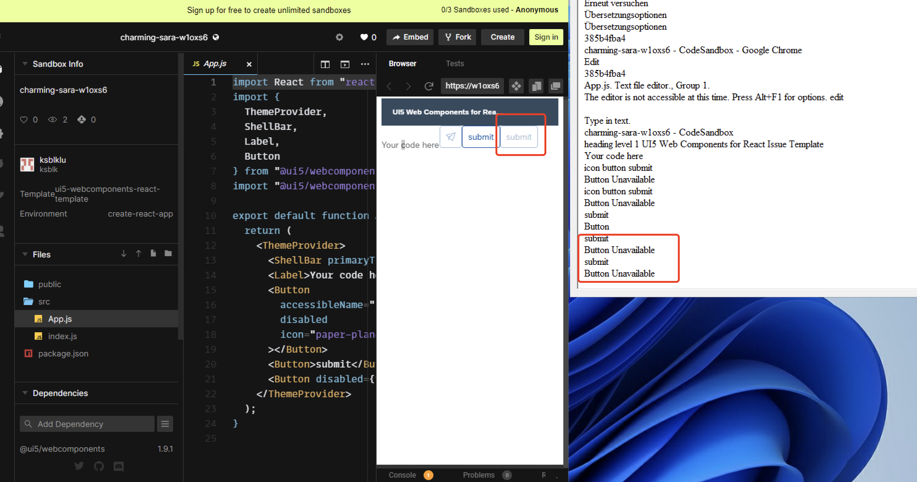The image size is (917, 482).
Task: Collapse the Dependencies section
Action: pyautogui.click(x=24, y=393)
